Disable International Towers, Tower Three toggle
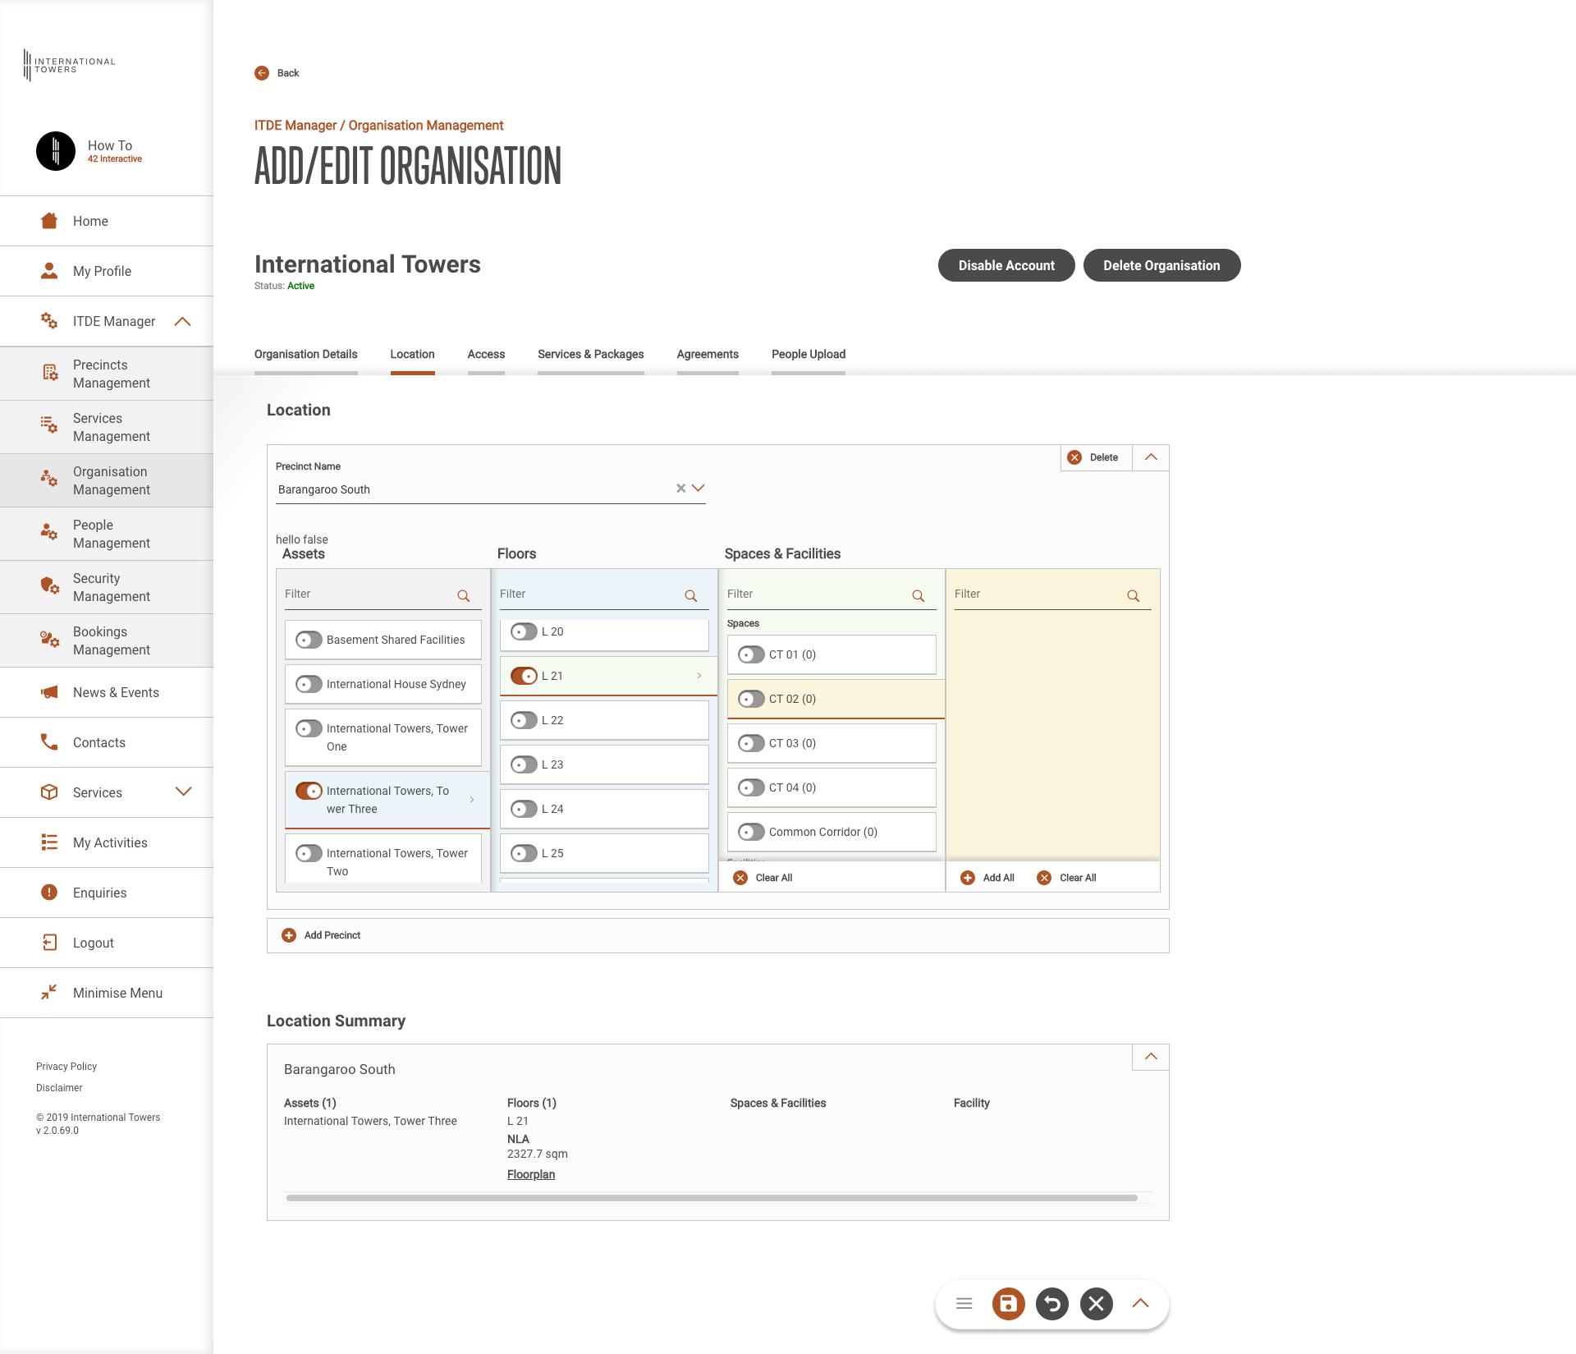1576x1354 pixels. pyautogui.click(x=309, y=791)
